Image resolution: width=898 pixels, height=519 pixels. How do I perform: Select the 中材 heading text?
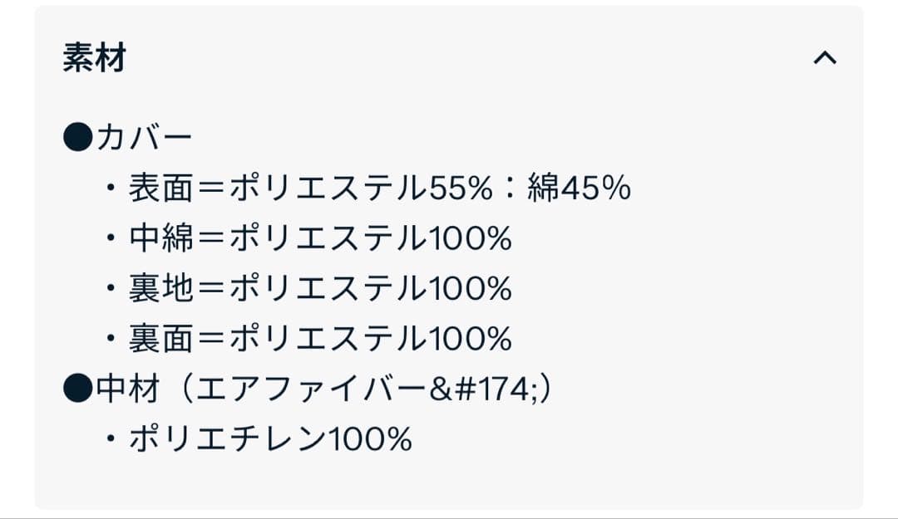pyautogui.click(x=126, y=389)
